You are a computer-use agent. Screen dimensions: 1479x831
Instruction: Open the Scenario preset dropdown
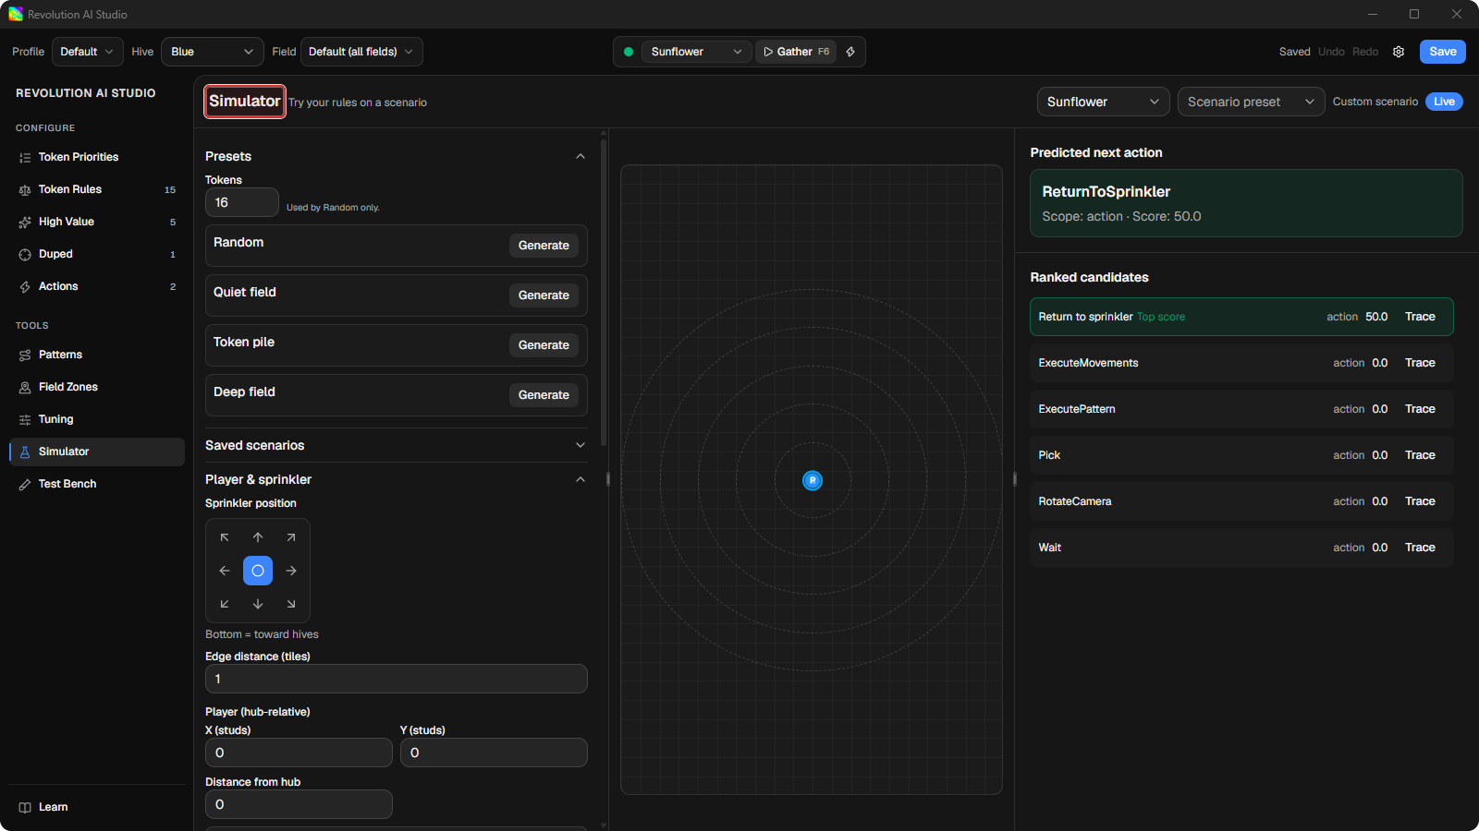coord(1251,102)
